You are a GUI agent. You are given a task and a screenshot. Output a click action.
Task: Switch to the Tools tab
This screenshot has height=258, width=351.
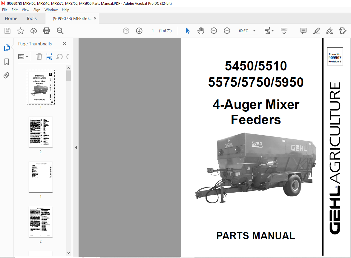[31, 18]
